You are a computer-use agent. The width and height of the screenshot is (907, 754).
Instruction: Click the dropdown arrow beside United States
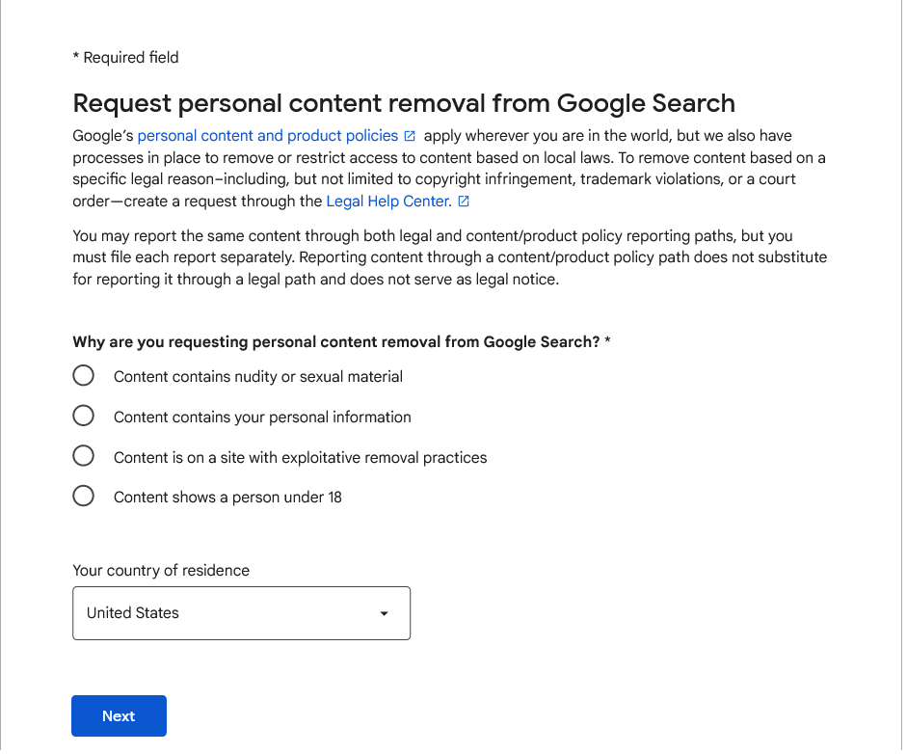[384, 613]
